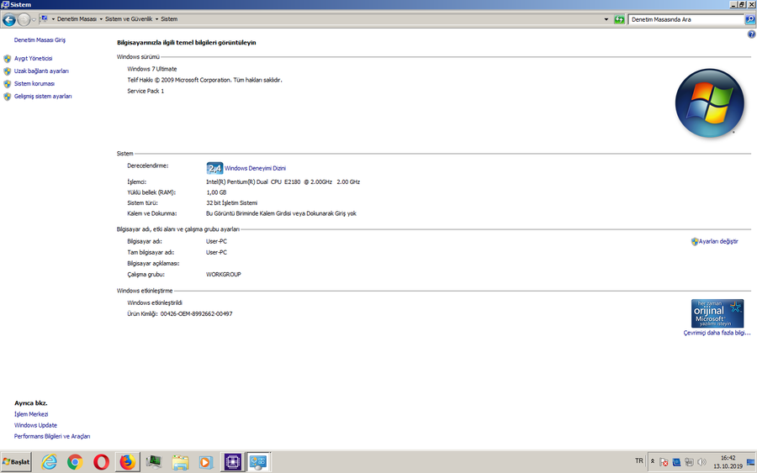Click the active Control Panel taskbar button
The width and height of the screenshot is (757, 473).
tap(258, 462)
